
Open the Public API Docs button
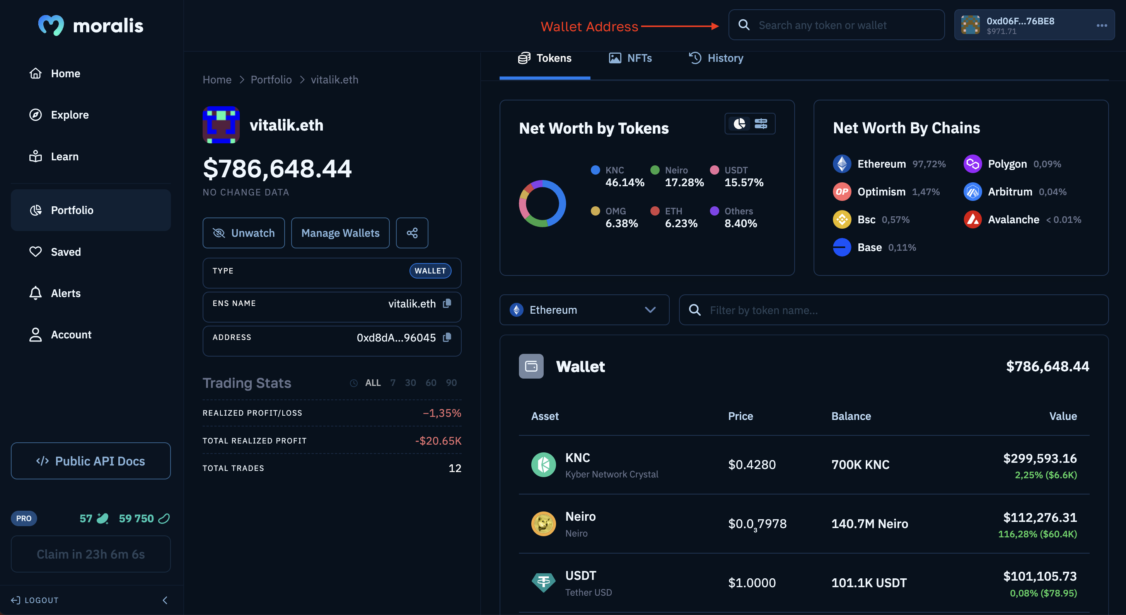[x=90, y=461]
